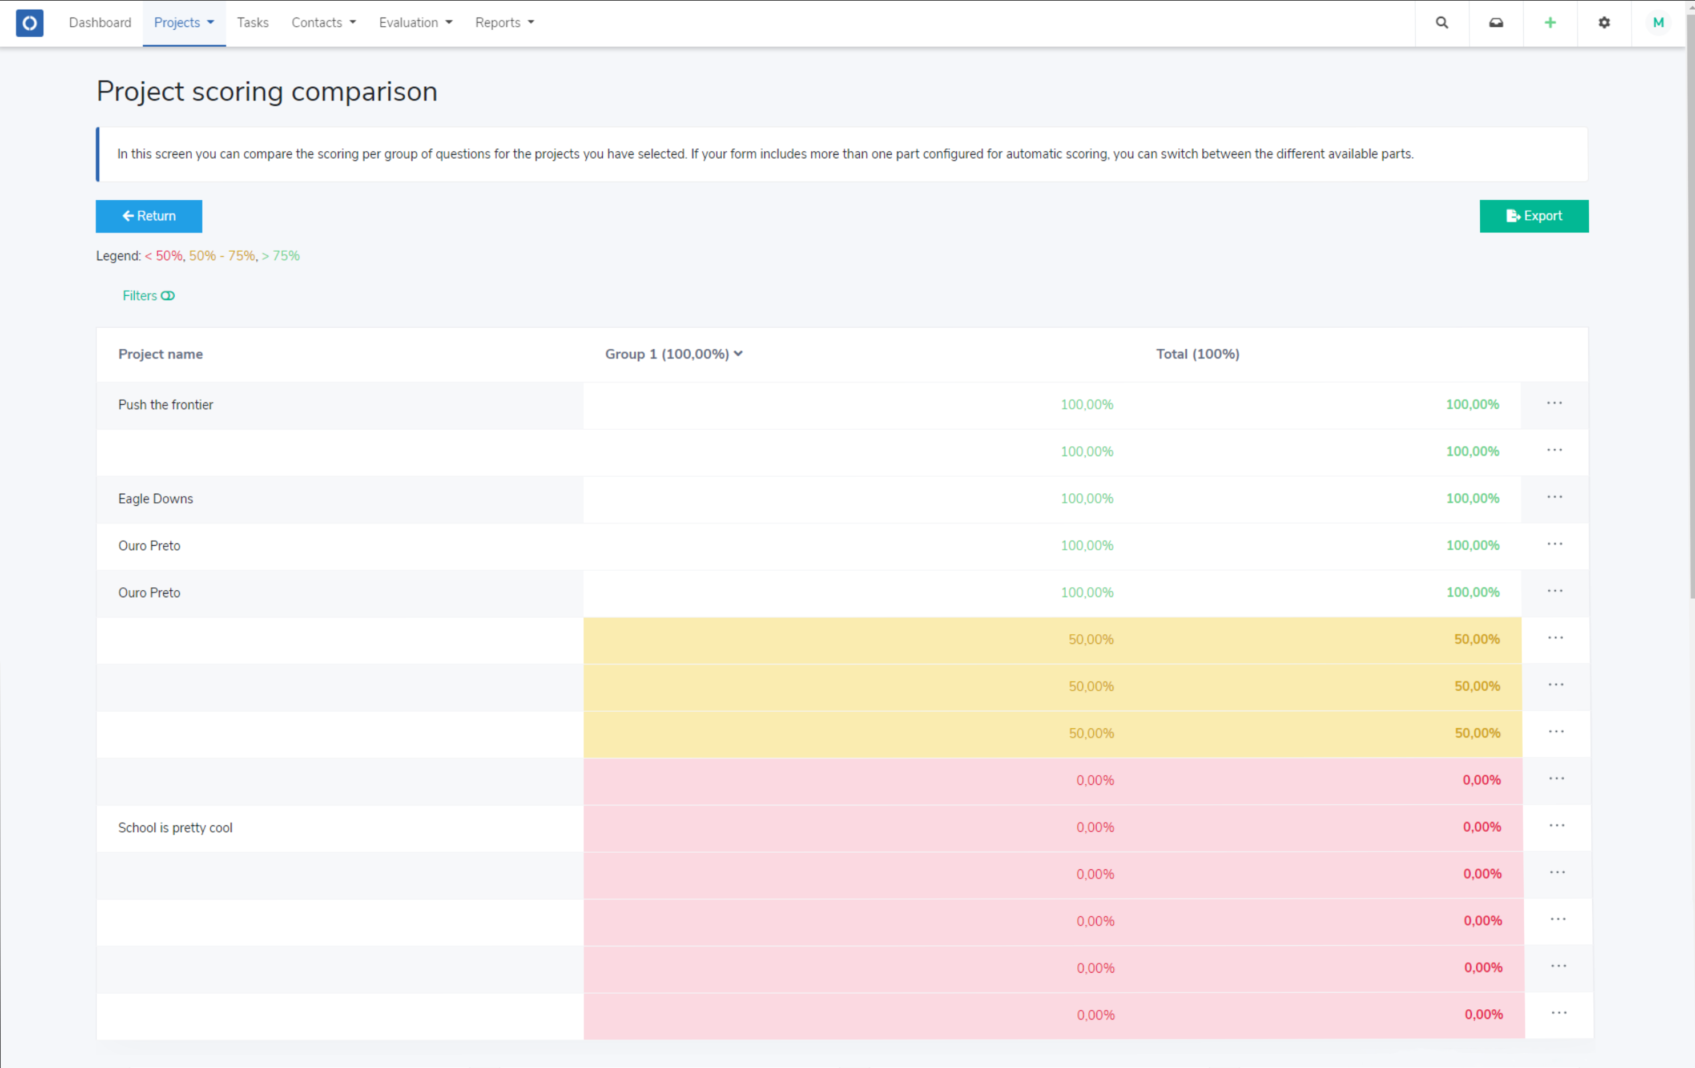Toggle the Filters circular icon off
This screenshot has height=1068, width=1695.
coord(170,295)
